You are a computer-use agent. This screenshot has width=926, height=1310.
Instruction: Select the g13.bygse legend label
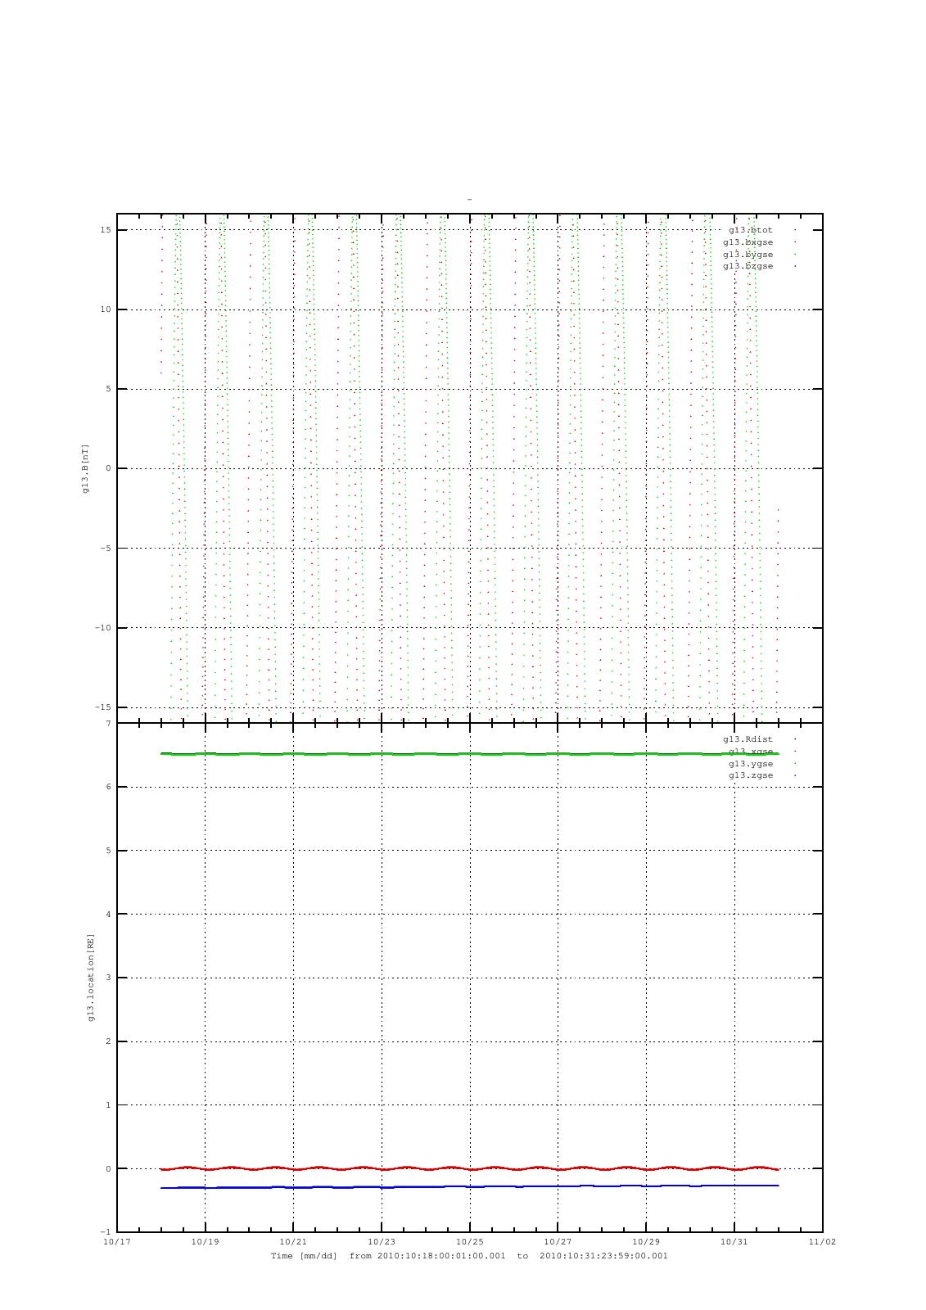pos(748,255)
